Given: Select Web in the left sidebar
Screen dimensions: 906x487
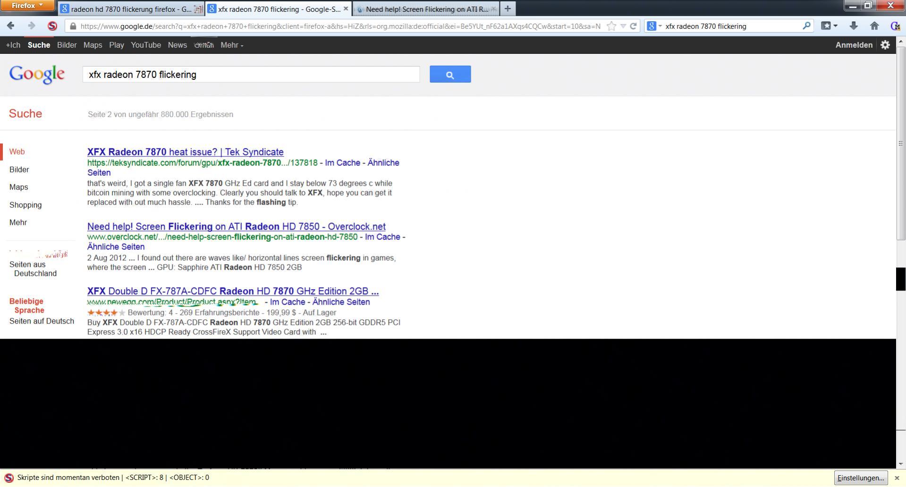Looking at the screenshot, I should [x=17, y=152].
